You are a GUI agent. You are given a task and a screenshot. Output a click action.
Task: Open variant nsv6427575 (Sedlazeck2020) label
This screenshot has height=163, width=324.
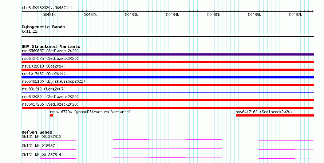[50, 58]
